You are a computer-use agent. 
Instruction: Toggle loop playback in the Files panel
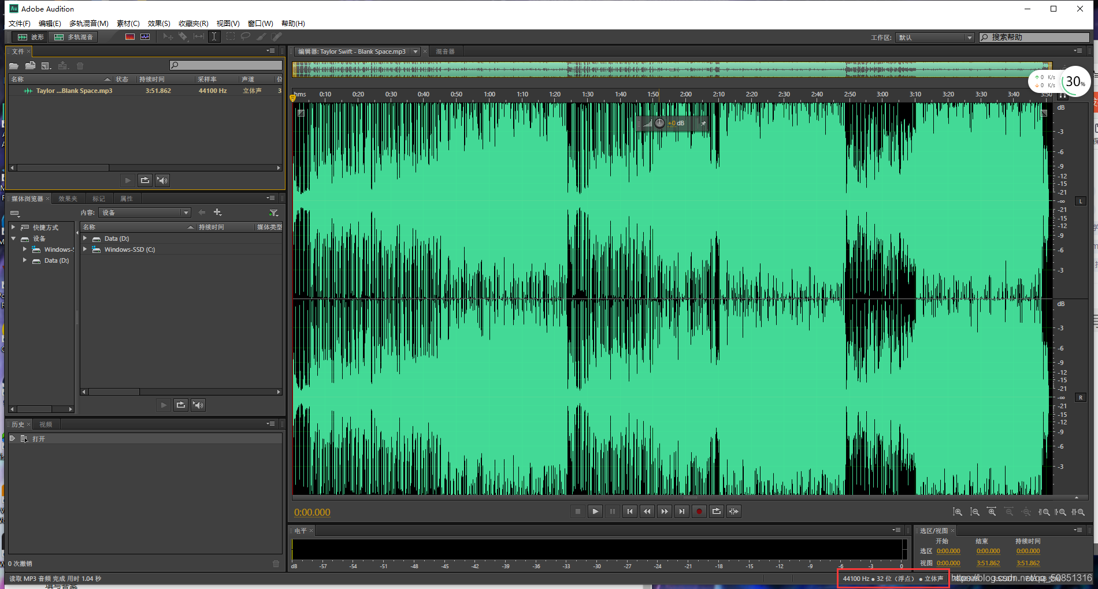point(145,181)
